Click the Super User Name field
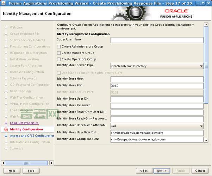 click(157, 40)
